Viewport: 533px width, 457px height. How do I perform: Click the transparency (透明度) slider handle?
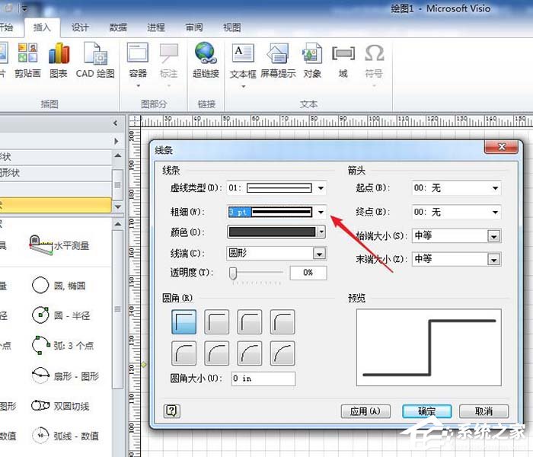(x=233, y=273)
